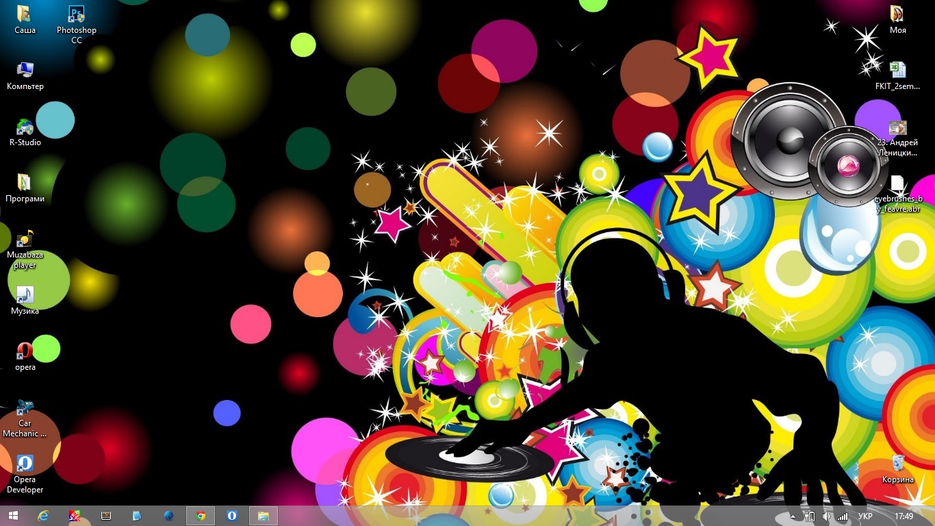The width and height of the screenshot is (935, 526).
Task: Open the volume speaker control
Action: click(x=826, y=516)
